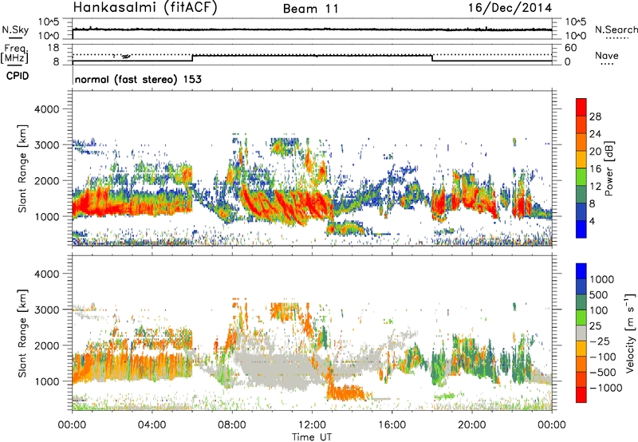Image resolution: width=638 pixels, height=442 pixels.
Task: Click 'normal (fast stereo) 153' text
Action: point(138,79)
